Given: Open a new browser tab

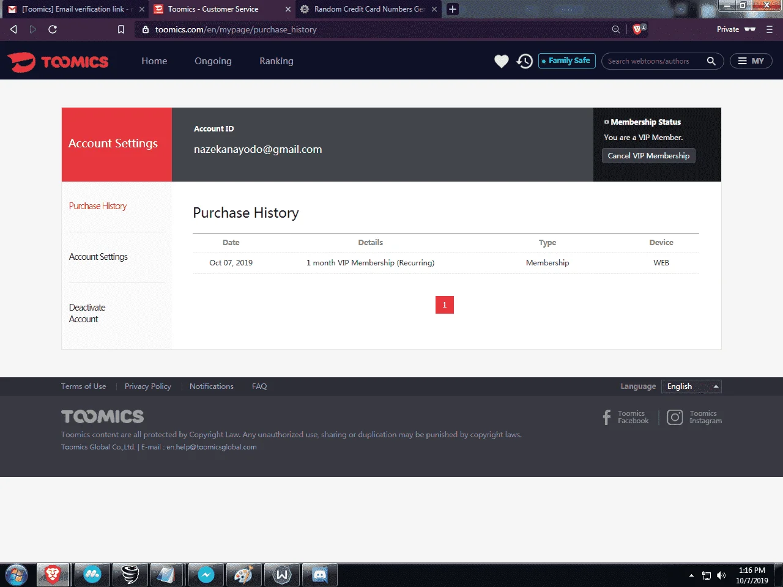Looking at the screenshot, I should pos(453,9).
